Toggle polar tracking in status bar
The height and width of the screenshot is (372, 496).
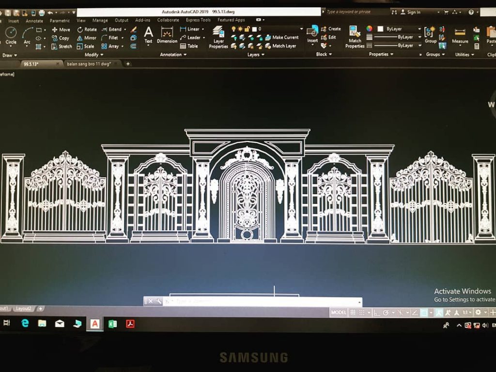pos(386,313)
